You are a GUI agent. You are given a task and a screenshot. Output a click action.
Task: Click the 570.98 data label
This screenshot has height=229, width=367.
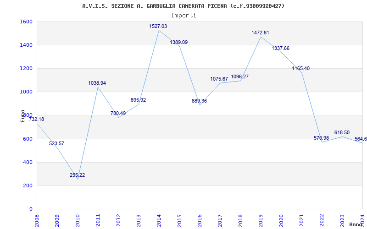(x=322, y=138)
